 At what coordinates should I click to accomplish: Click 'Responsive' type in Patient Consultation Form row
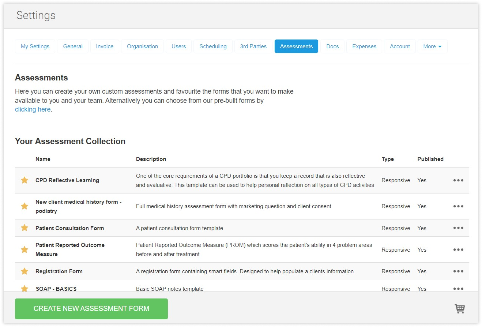click(x=396, y=228)
